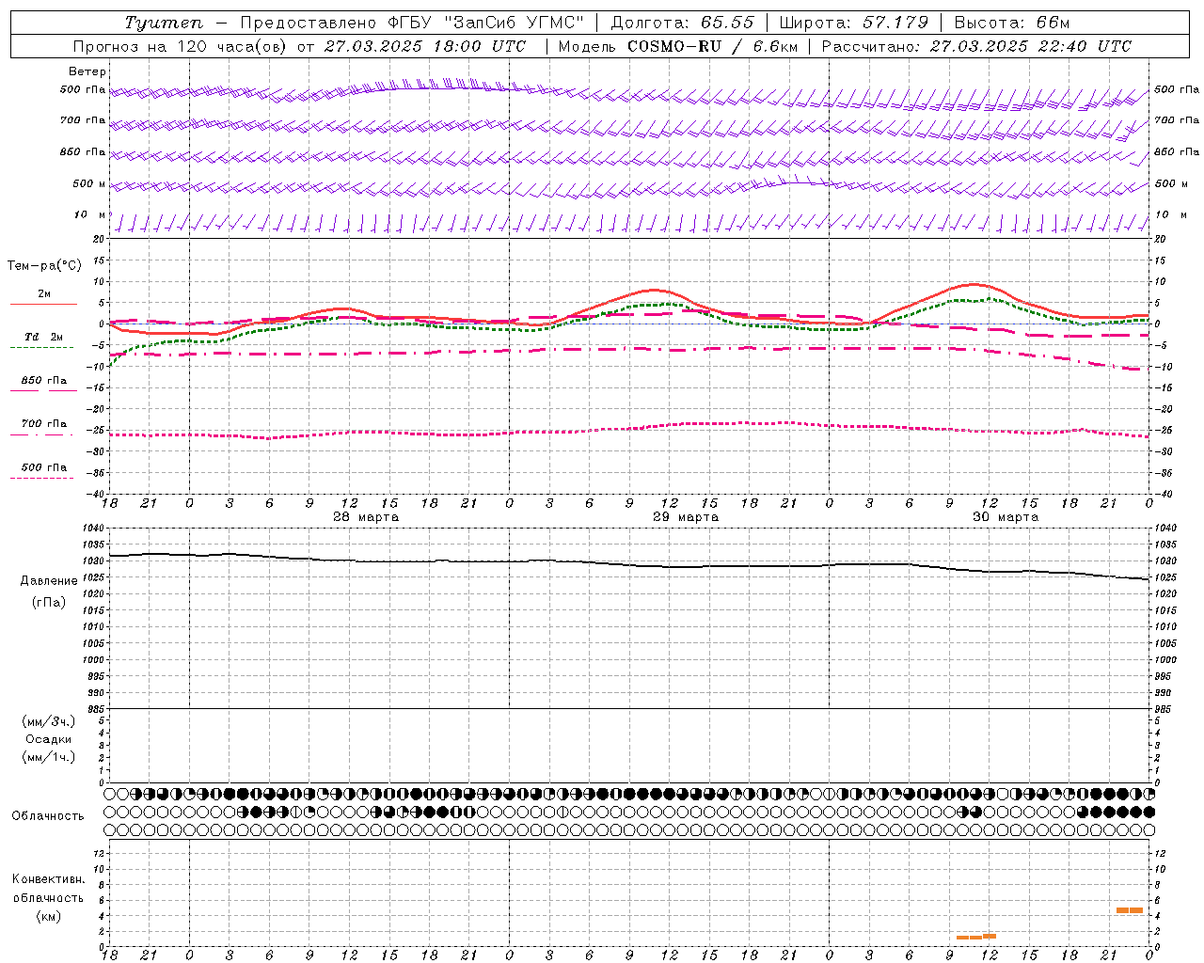Click the "28 марта" date label
This screenshot has height=963, width=1204.
click(366, 517)
